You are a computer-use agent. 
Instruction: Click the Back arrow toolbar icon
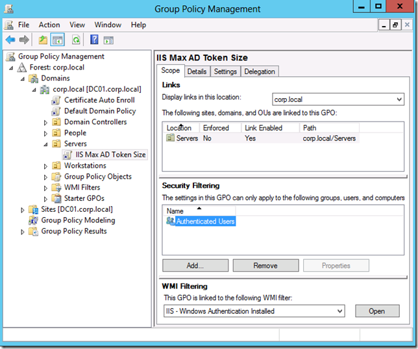[10, 40]
